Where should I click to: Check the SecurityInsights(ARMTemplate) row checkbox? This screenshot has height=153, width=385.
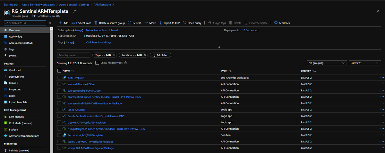tap(59, 135)
